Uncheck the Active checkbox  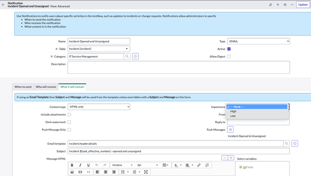pos(229,49)
